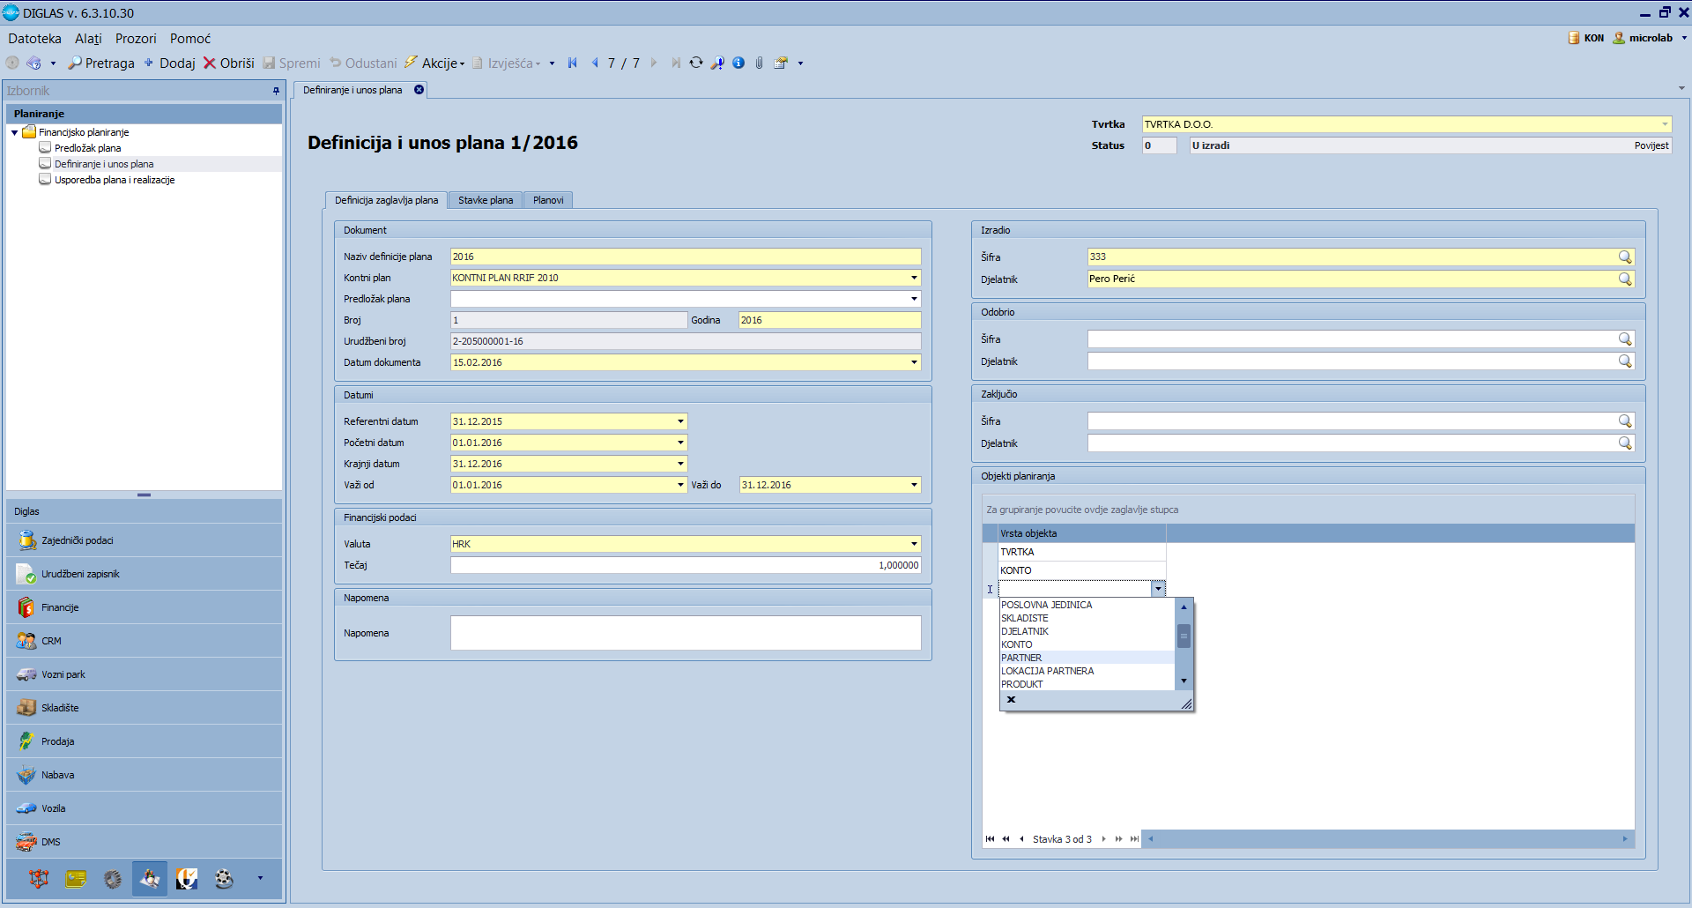Image resolution: width=1692 pixels, height=908 pixels.
Task: Click Dodaj to add a record
Action: tap(170, 63)
